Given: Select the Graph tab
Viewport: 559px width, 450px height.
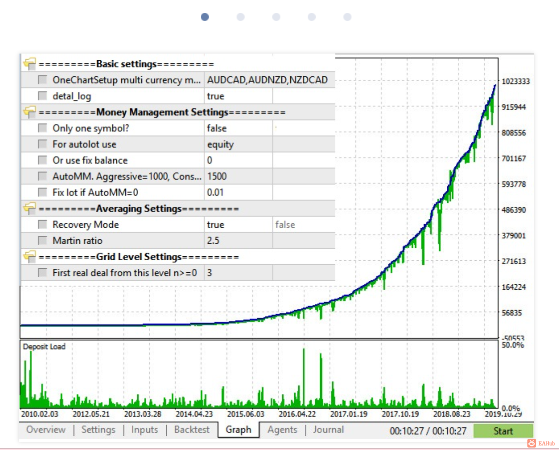Looking at the screenshot, I should pos(238,429).
